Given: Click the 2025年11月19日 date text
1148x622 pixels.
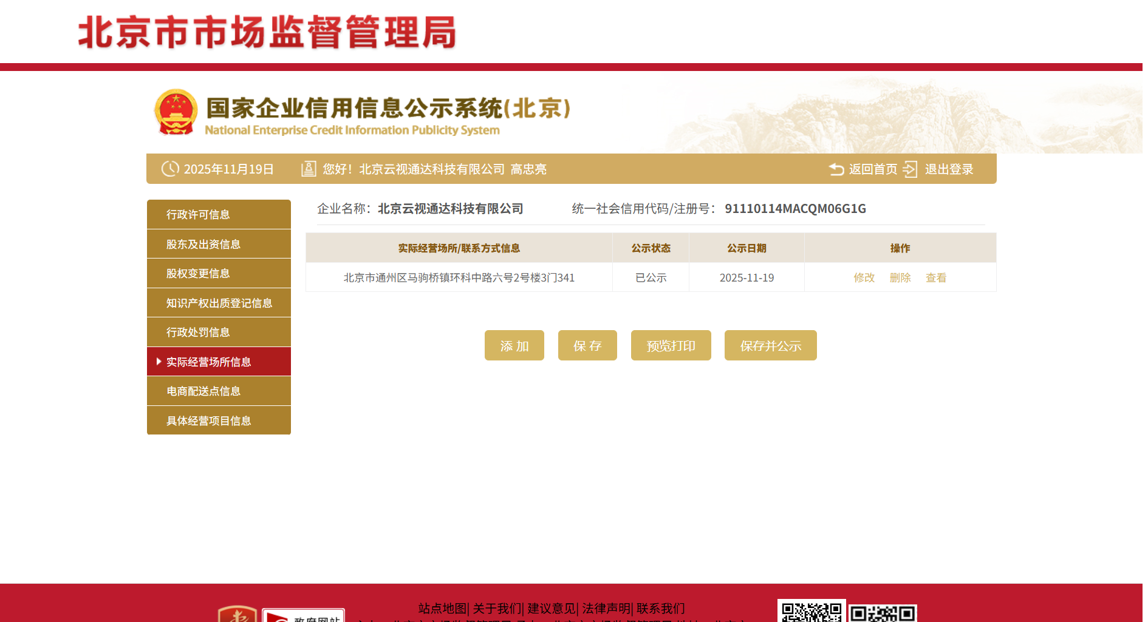Looking at the screenshot, I should coord(229,169).
